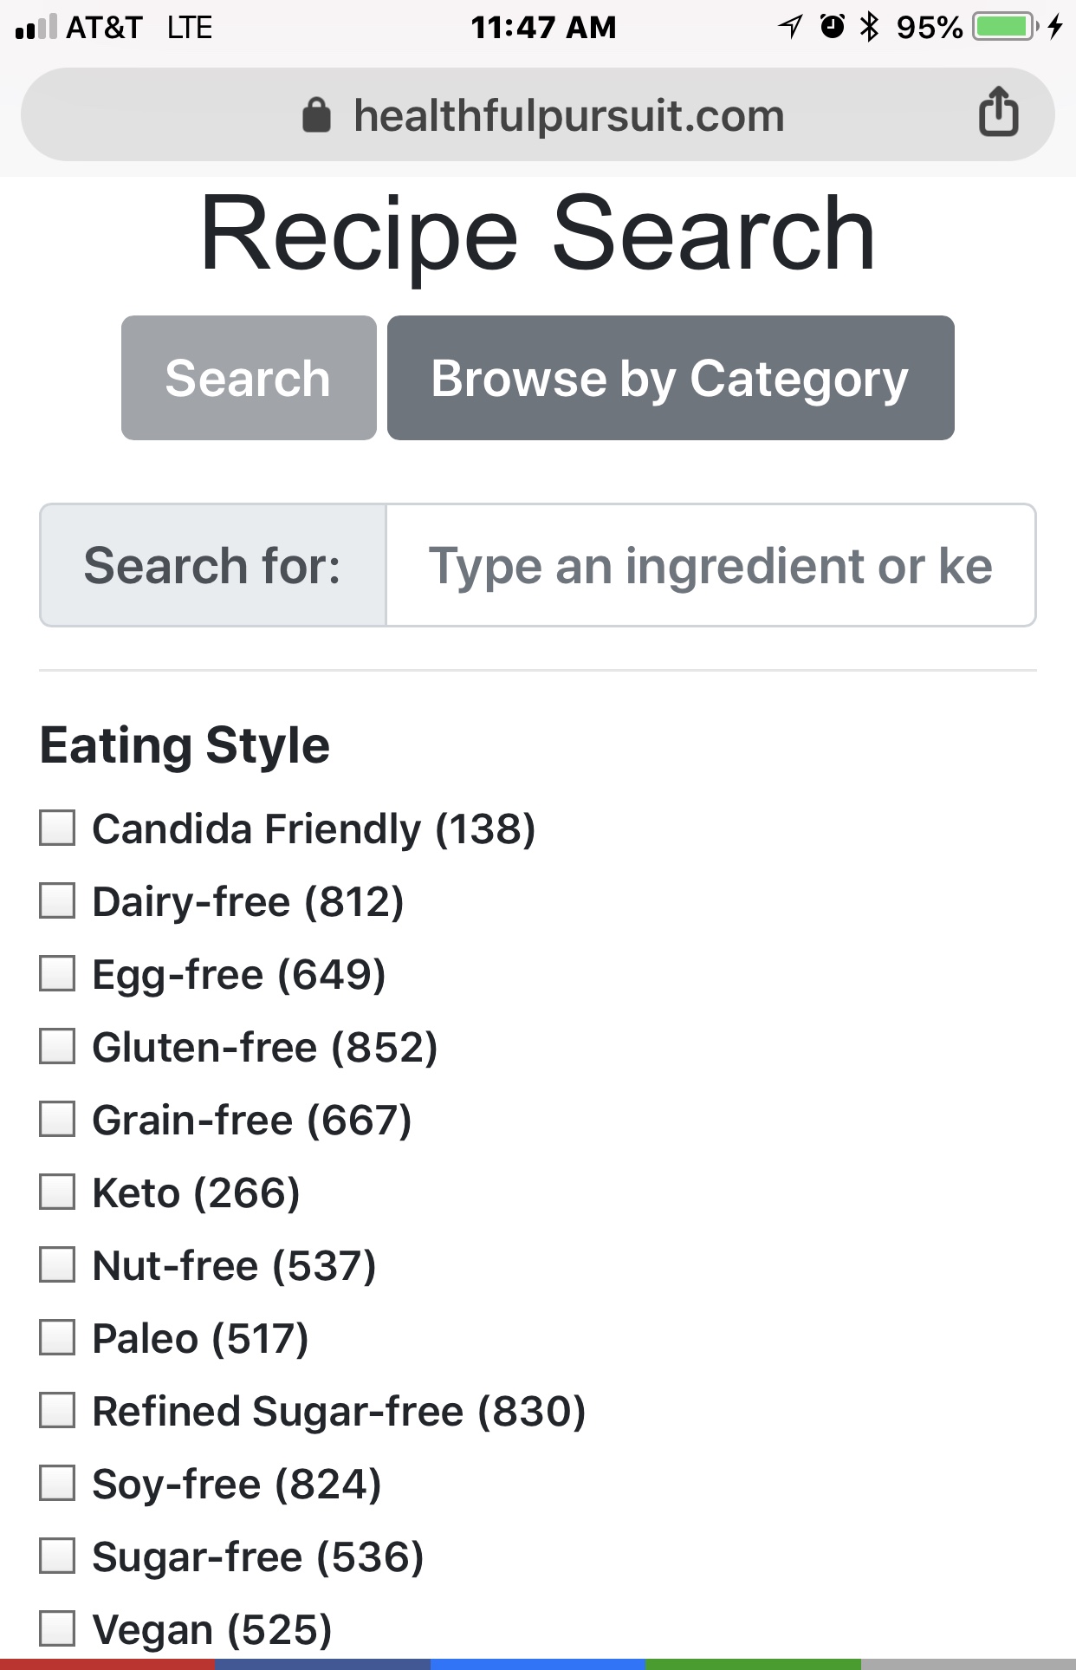The image size is (1076, 1670).
Task: Tap the cellular signal bars icon
Action: tap(36, 27)
